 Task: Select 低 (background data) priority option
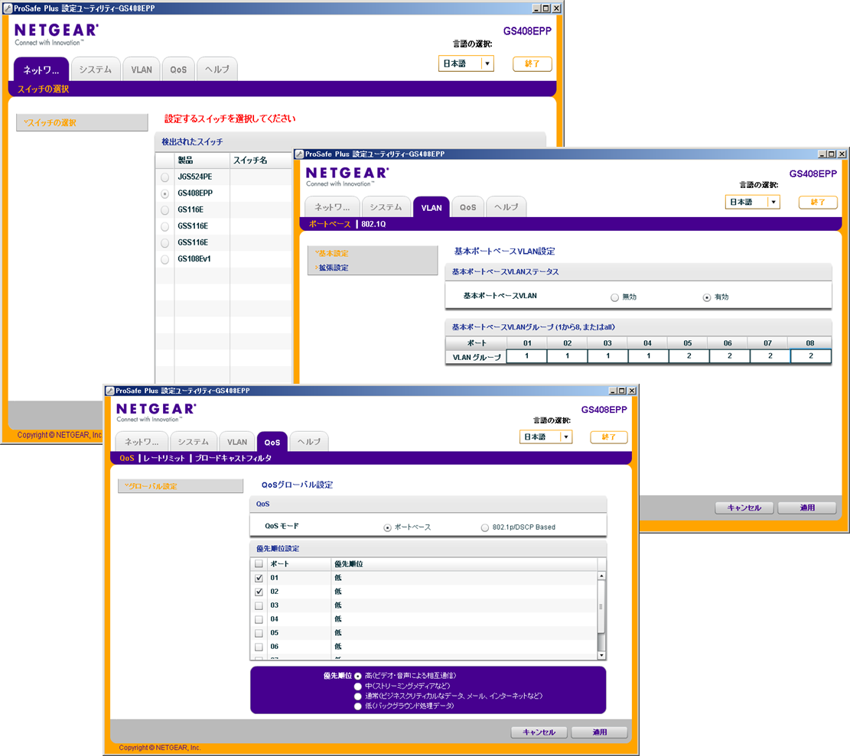click(358, 706)
